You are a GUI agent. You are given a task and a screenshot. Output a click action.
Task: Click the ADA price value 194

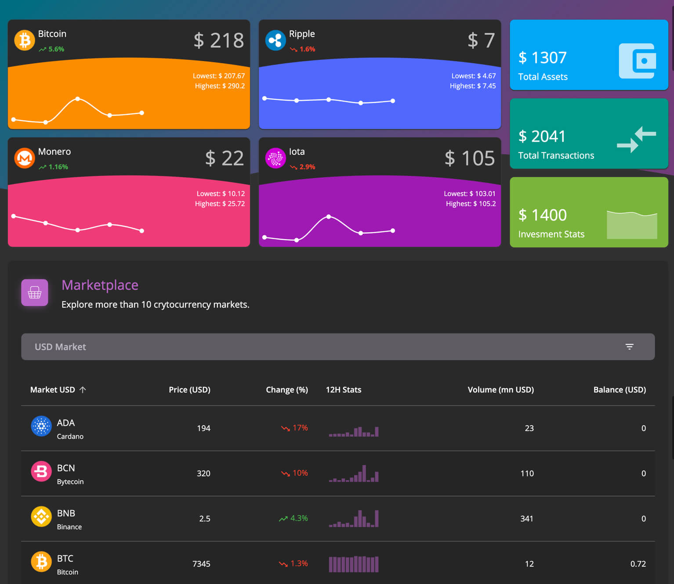tap(203, 428)
